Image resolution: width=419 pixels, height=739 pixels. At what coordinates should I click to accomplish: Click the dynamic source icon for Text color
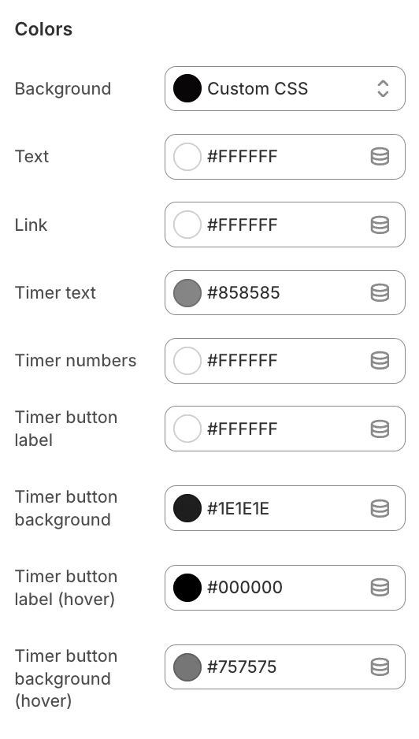click(x=380, y=157)
